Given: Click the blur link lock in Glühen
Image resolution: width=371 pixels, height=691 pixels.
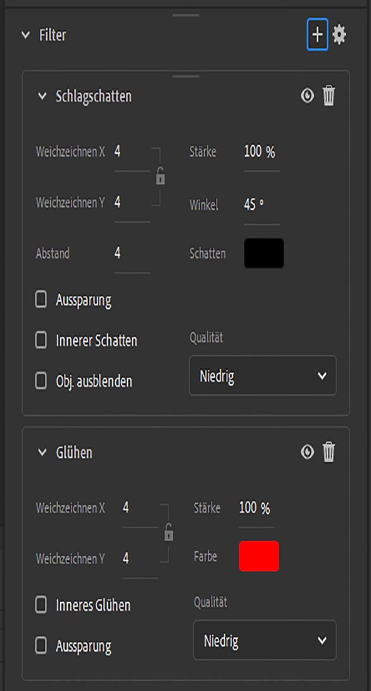Looking at the screenshot, I should pos(169,534).
